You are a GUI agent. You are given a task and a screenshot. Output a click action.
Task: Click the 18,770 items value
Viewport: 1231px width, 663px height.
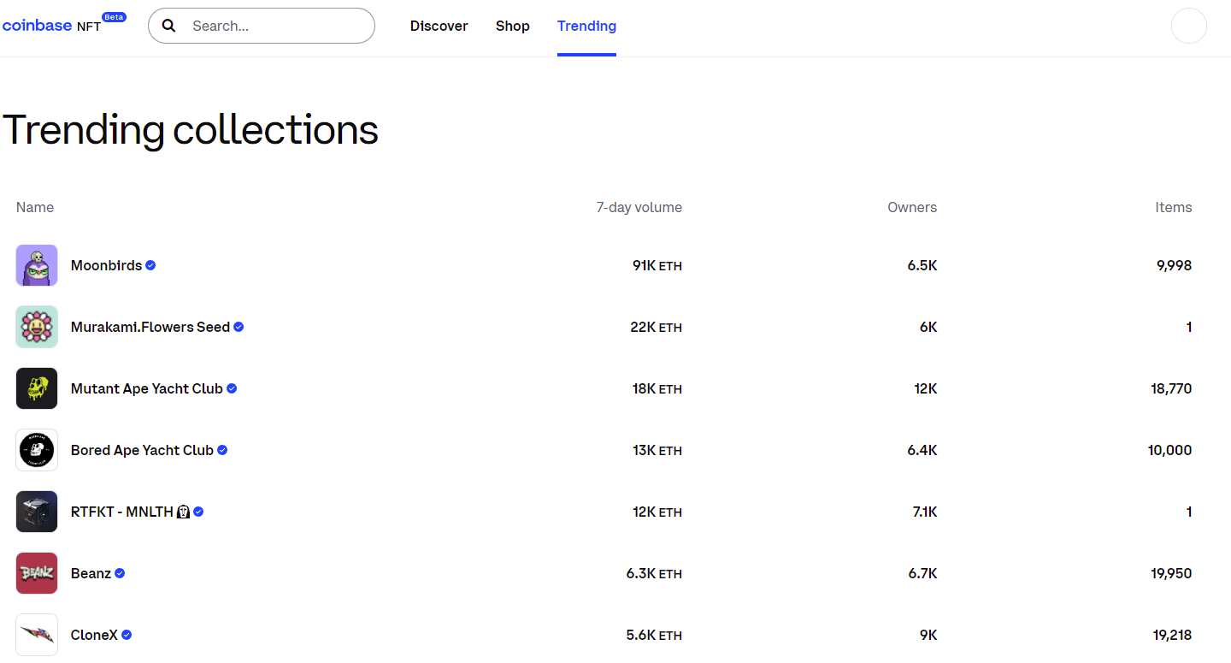pyautogui.click(x=1171, y=388)
